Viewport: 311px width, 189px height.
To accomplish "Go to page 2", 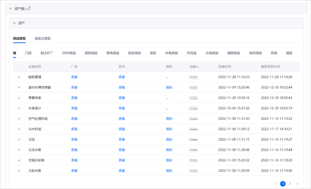I will (290, 184).
